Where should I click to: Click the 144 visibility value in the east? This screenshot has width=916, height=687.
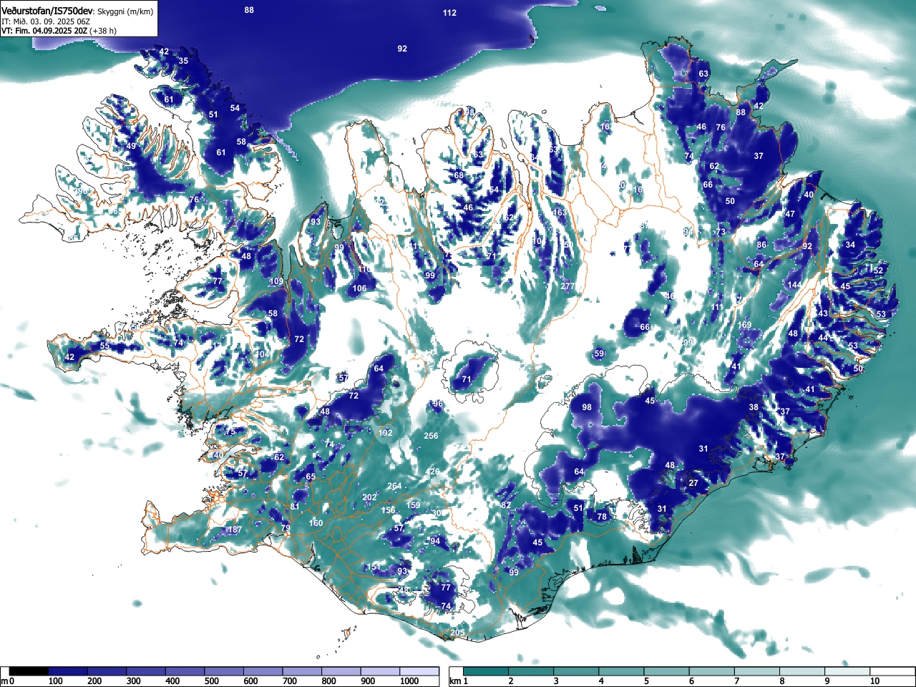click(794, 285)
